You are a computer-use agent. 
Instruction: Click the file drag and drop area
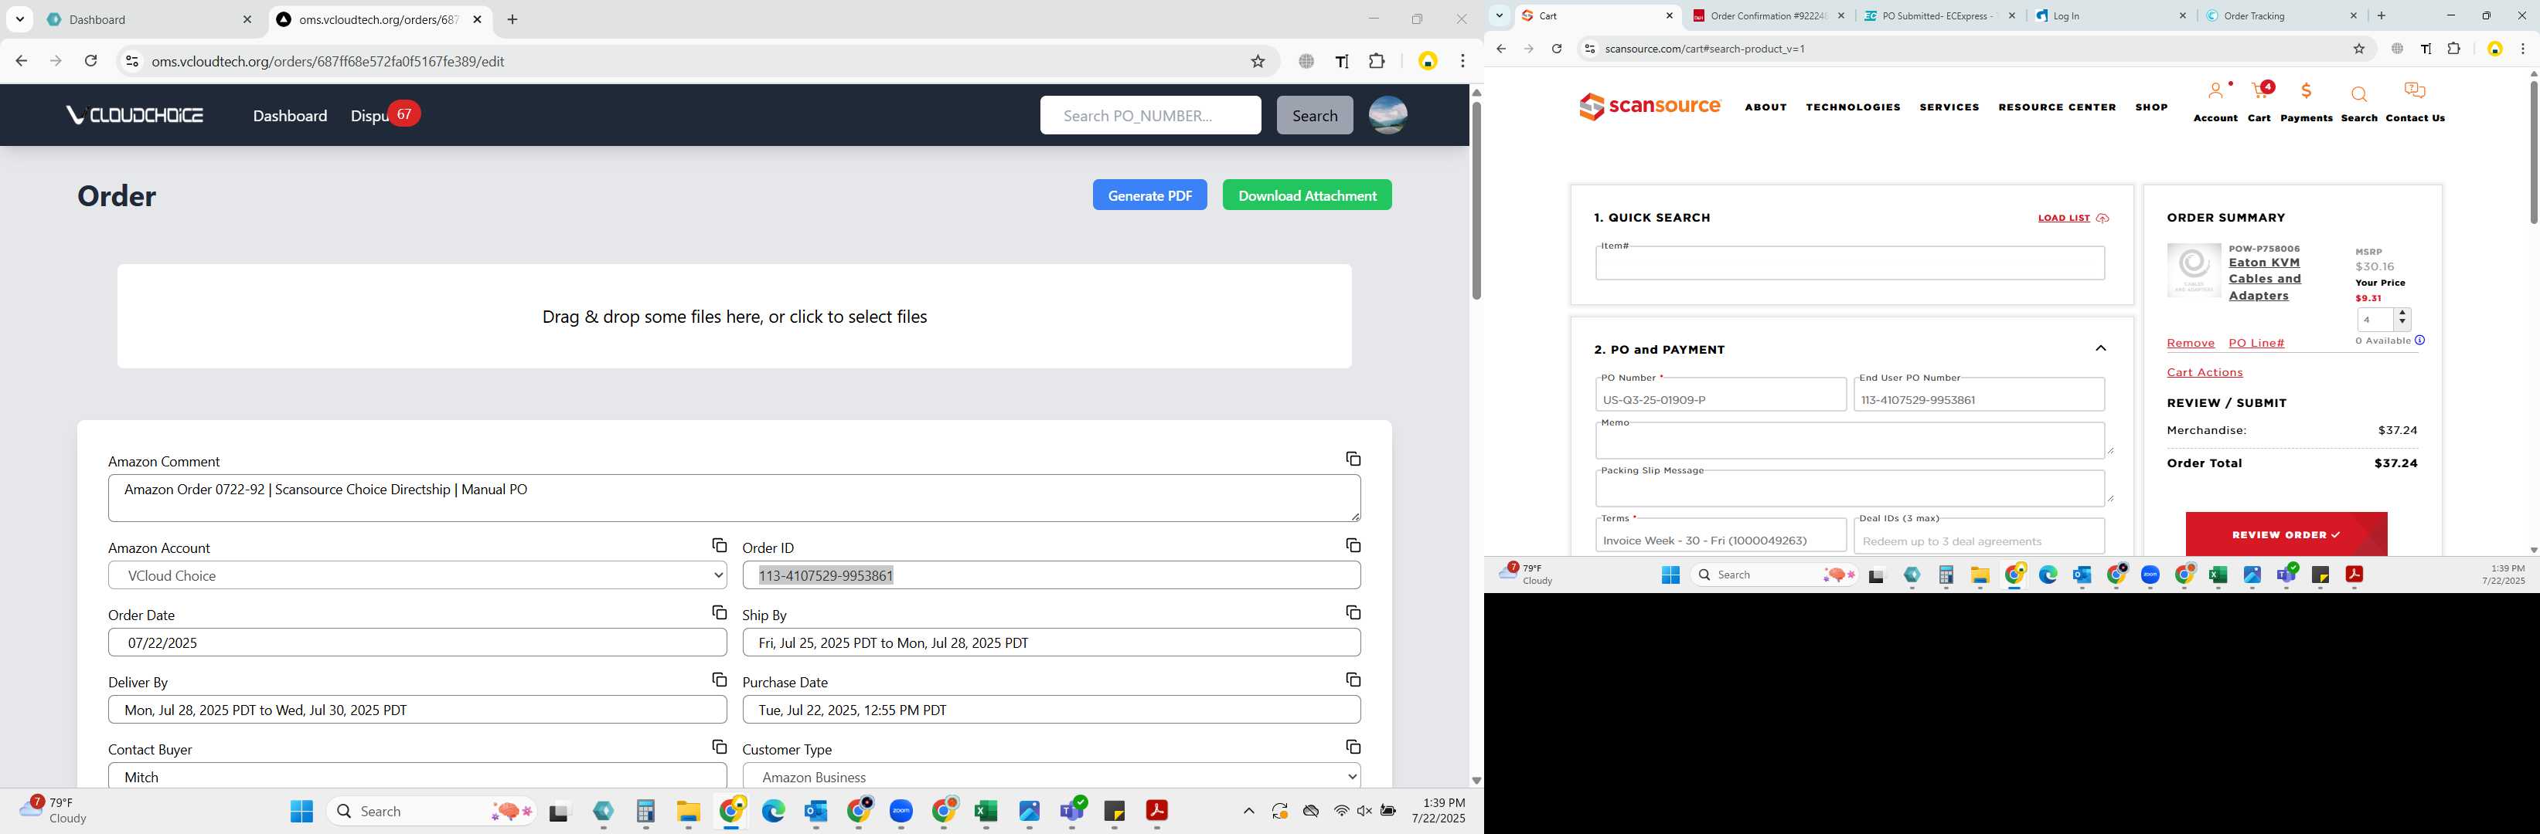click(x=734, y=316)
